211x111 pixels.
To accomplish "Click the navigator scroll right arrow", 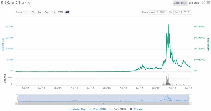I will coord(190,103).
